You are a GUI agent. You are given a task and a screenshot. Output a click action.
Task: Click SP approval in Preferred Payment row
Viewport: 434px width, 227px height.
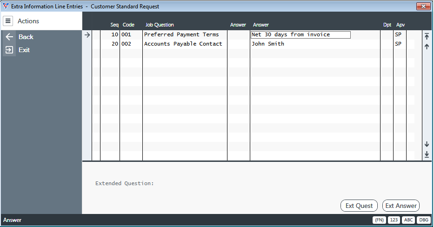(x=398, y=34)
